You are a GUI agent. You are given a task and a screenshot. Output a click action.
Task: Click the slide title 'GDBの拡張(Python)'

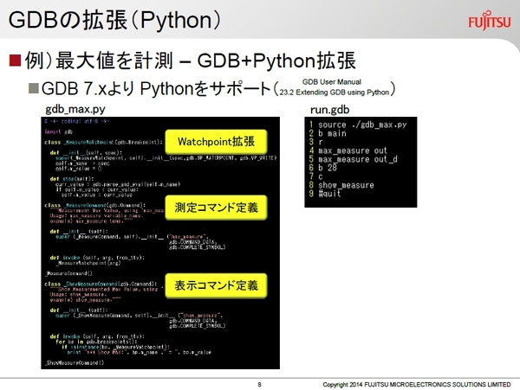point(114,20)
